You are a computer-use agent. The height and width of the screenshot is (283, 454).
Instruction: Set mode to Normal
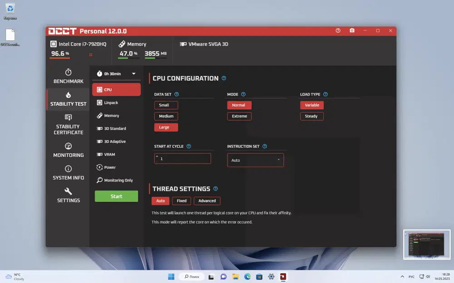point(239,105)
